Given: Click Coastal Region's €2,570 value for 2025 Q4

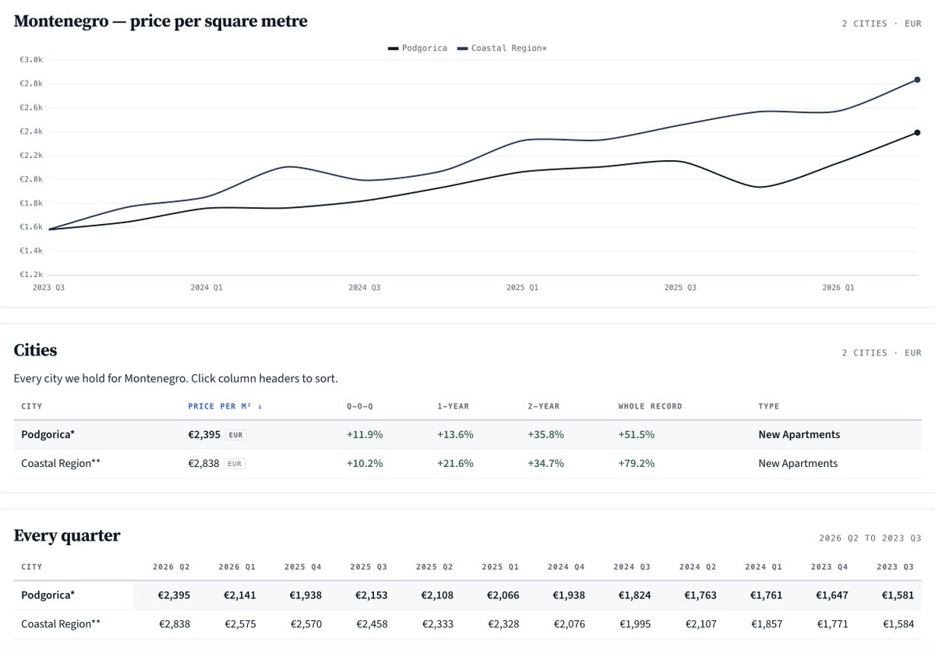Looking at the screenshot, I should click(305, 623).
